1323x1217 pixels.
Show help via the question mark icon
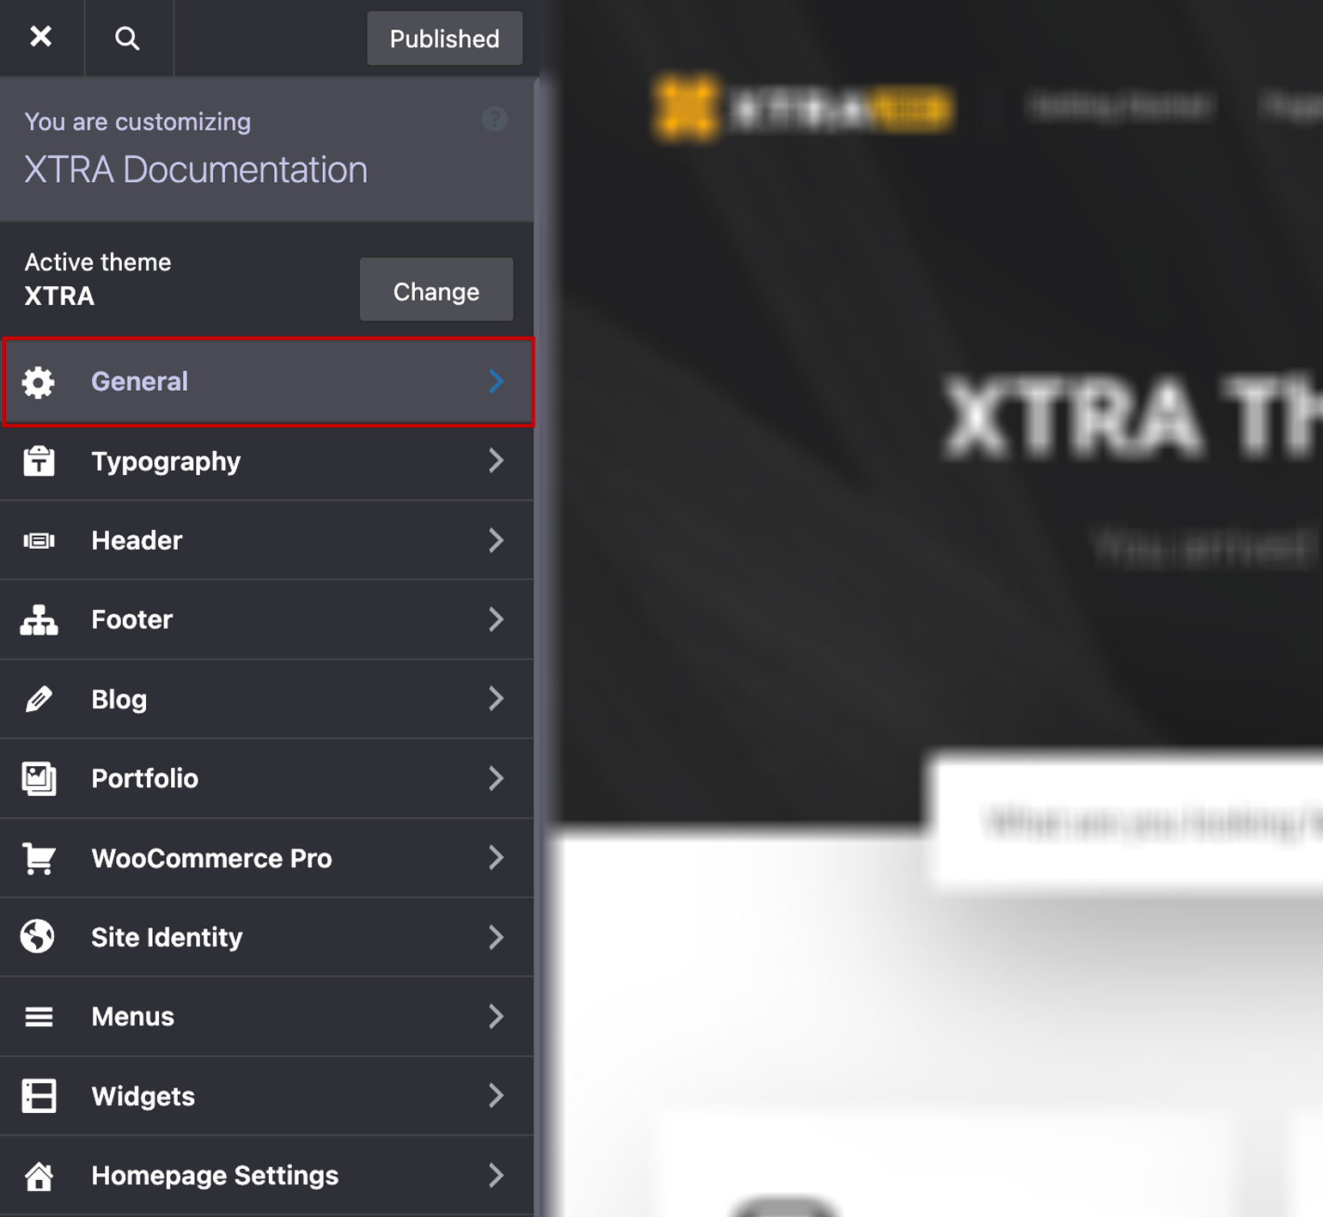pos(494,119)
